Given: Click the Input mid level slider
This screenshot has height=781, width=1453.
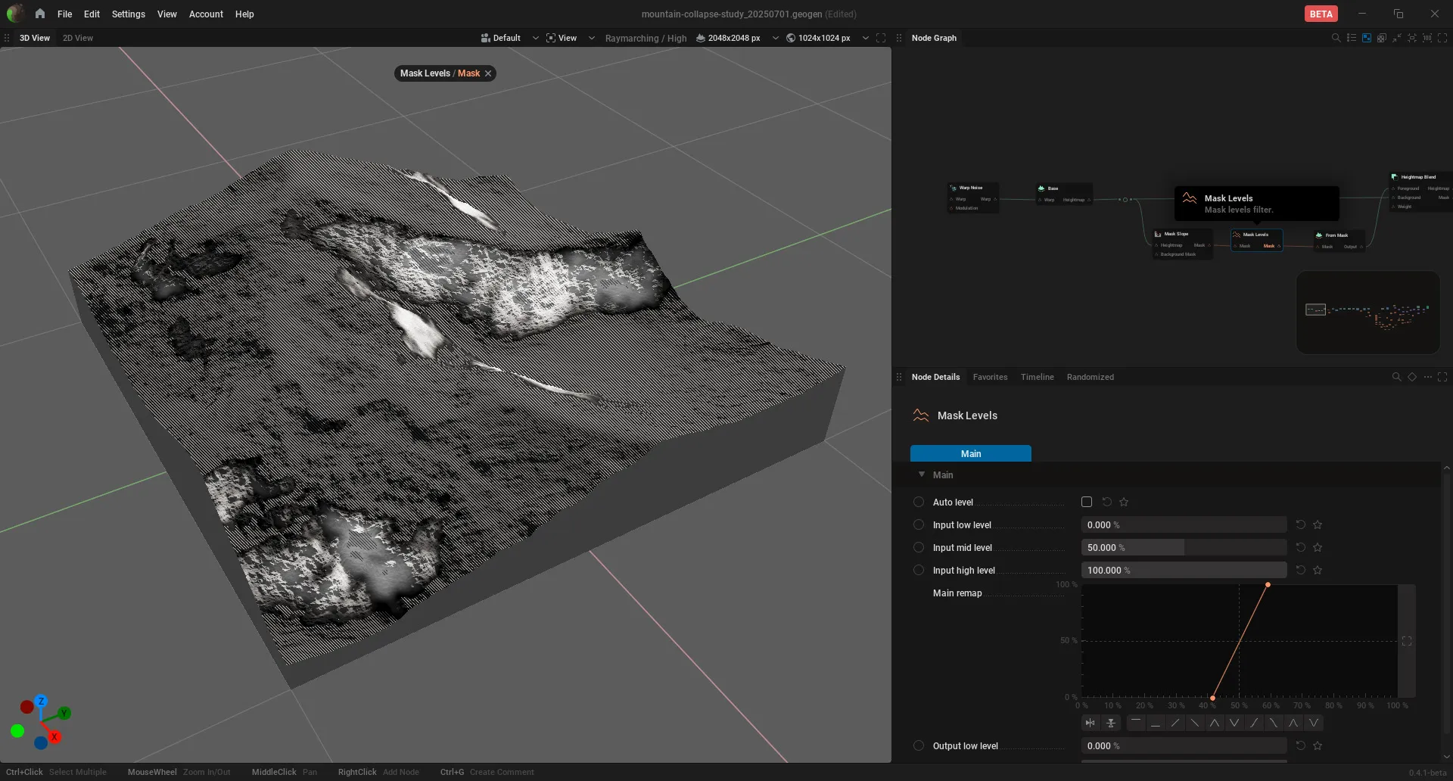Looking at the screenshot, I should (1184, 547).
